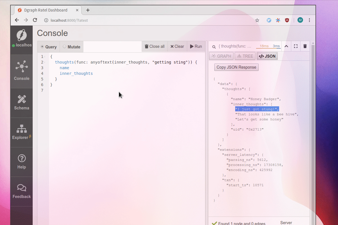Open the Help section in sidebar
The width and height of the screenshot is (338, 225).
(22, 162)
